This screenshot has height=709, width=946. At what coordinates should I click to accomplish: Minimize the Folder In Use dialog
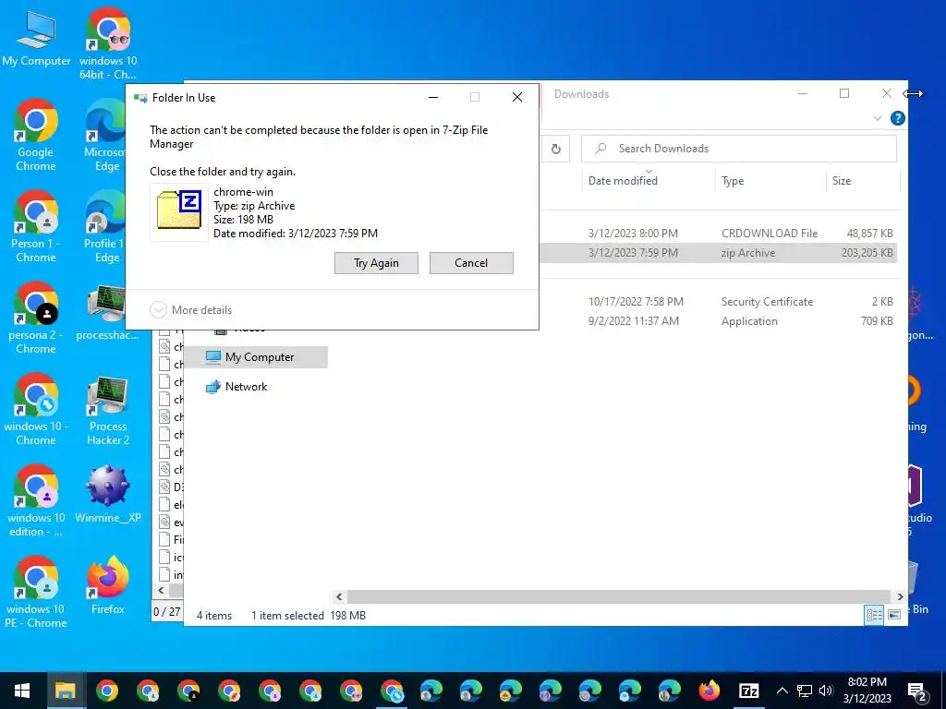coord(433,97)
